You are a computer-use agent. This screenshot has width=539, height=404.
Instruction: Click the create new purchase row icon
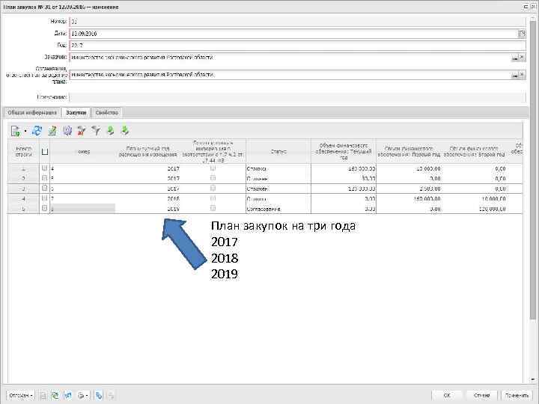(16, 131)
